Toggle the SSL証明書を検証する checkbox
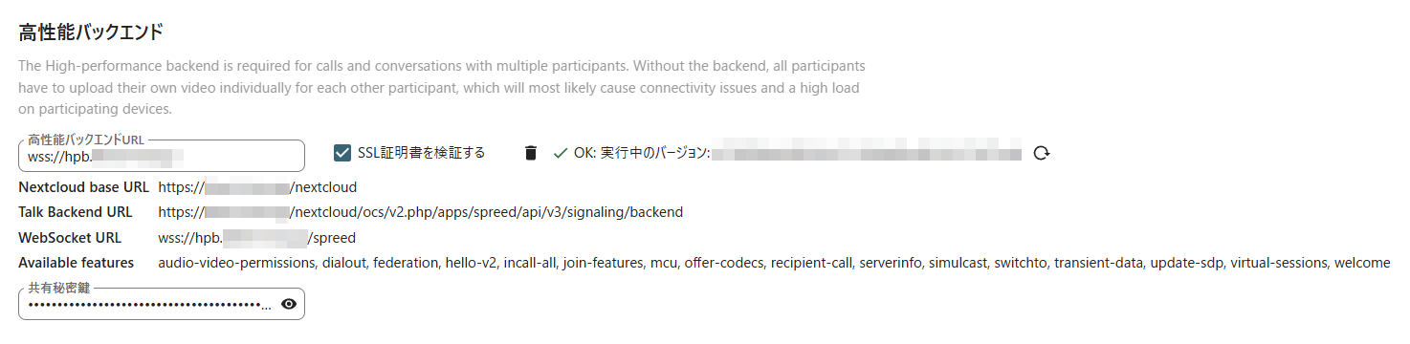Image resolution: width=1410 pixels, height=344 pixels. (x=342, y=153)
